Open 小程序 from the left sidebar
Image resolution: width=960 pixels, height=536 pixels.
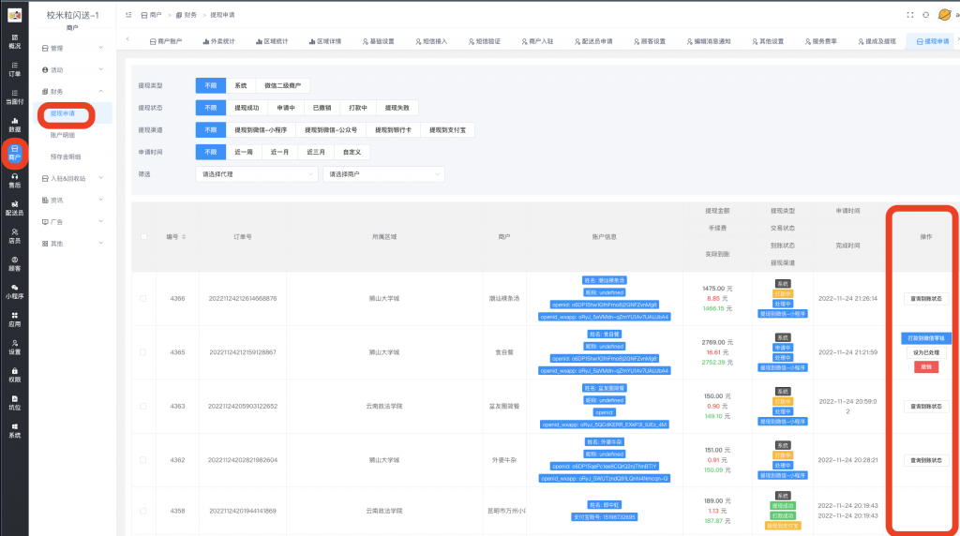click(x=14, y=290)
